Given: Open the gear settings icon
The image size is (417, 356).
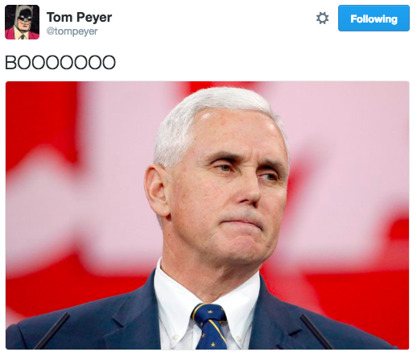Looking at the screenshot, I should pyautogui.click(x=322, y=19).
